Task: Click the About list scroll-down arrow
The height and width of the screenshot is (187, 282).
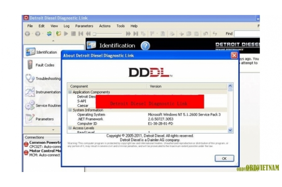Action: 230,130
